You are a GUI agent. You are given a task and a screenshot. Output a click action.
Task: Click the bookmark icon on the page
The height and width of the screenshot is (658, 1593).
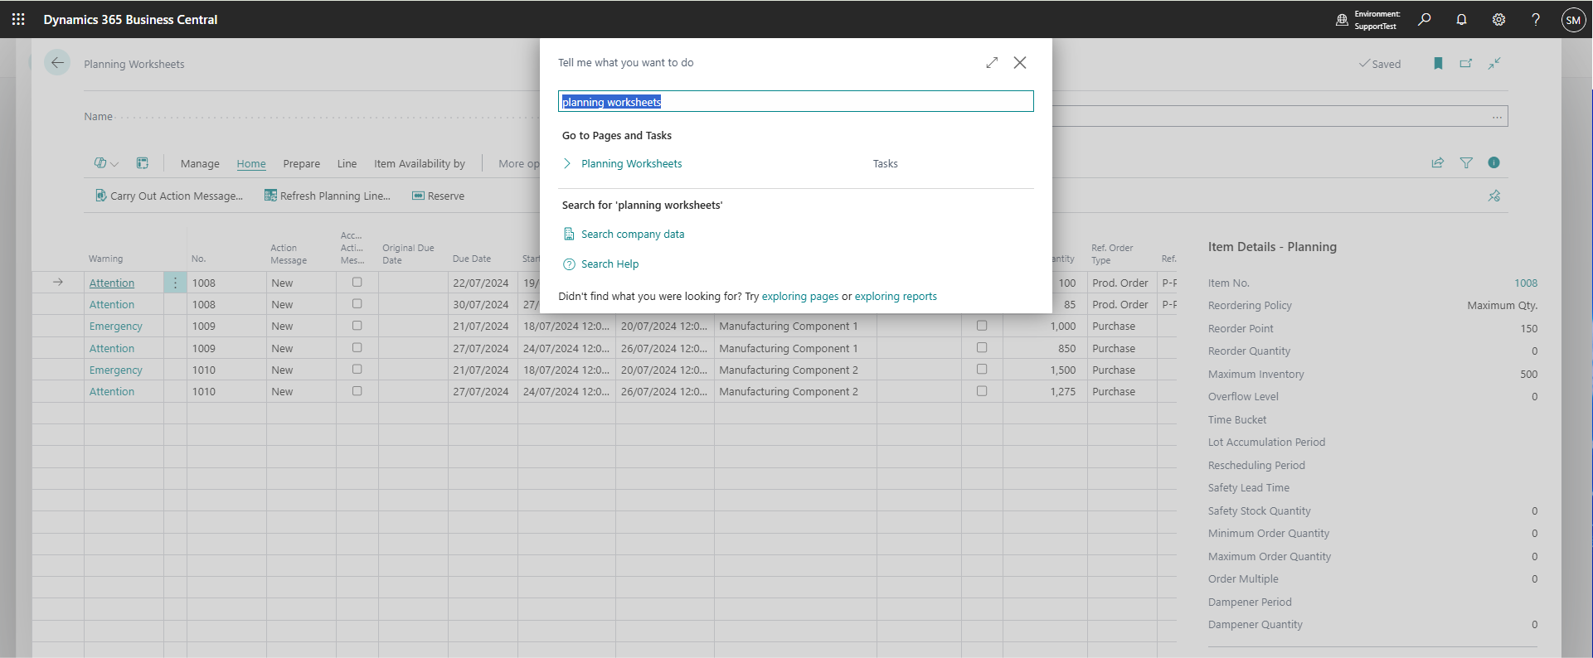point(1438,64)
